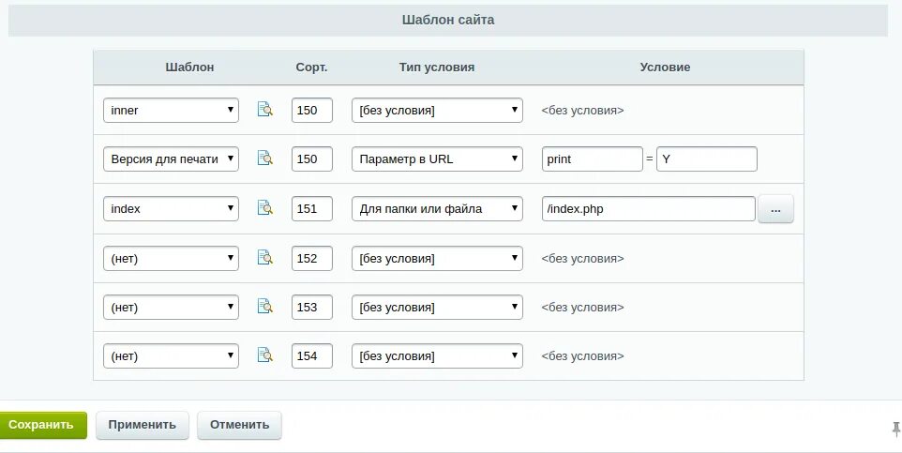This screenshot has height=453, width=902.
Task: Click preview icon next to inner template
Action: point(265,110)
